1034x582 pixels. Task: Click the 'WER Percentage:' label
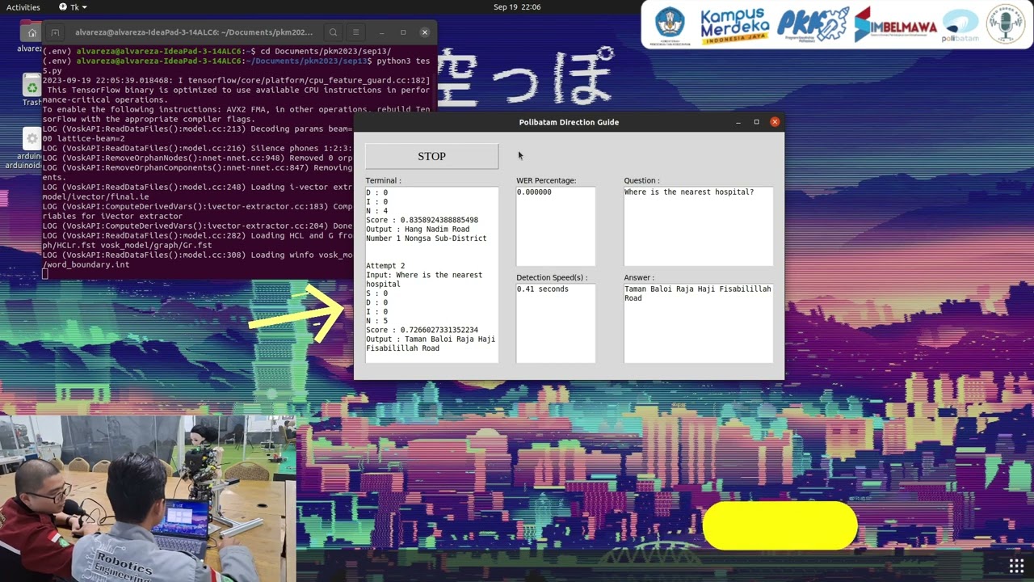[546, 181]
